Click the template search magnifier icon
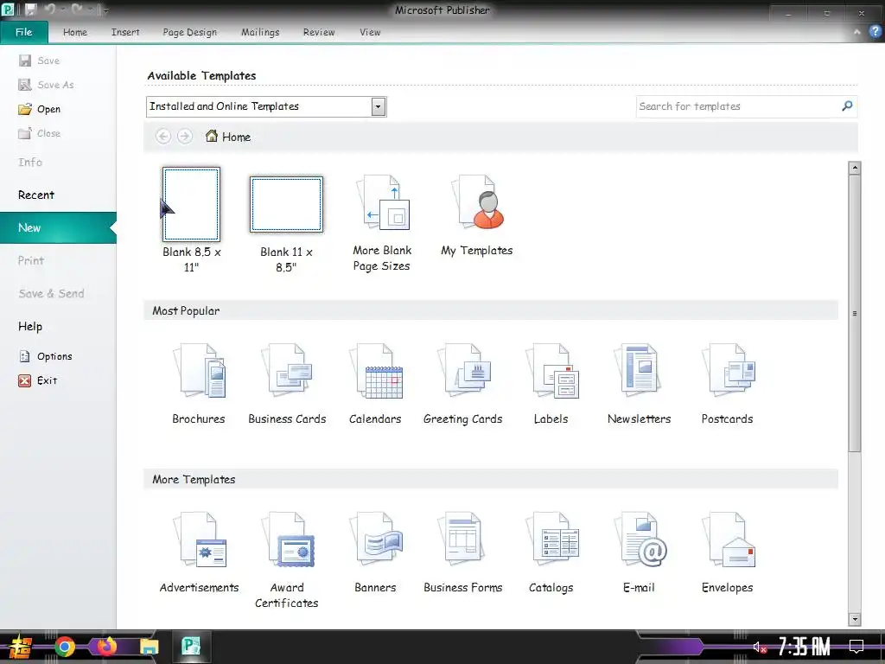 (847, 105)
